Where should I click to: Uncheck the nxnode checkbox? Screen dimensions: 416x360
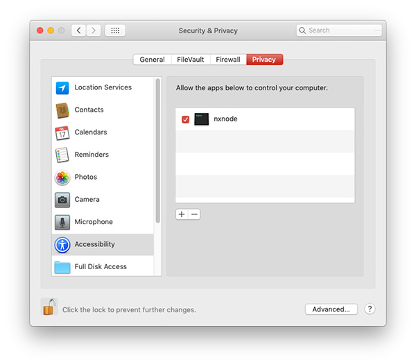pos(185,119)
